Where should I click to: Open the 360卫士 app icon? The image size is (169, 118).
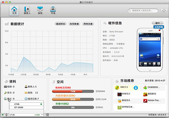tap(117, 87)
